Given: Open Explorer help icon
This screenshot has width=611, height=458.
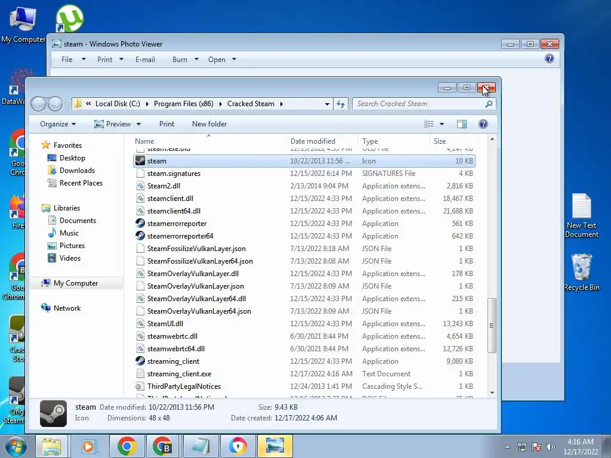Looking at the screenshot, I should pos(483,124).
